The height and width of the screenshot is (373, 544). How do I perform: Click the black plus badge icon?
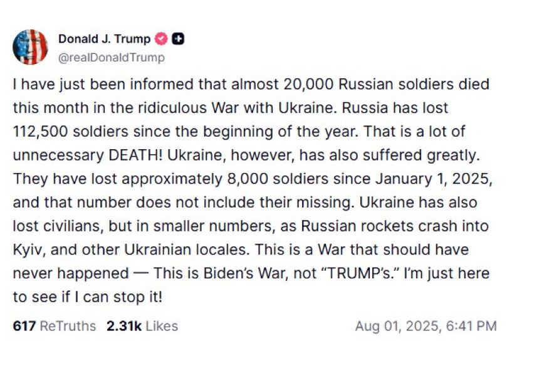178,39
